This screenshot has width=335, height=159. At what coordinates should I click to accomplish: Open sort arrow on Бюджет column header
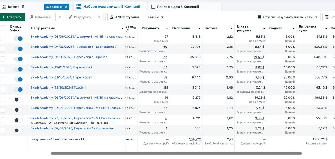pyautogui.click(x=294, y=28)
